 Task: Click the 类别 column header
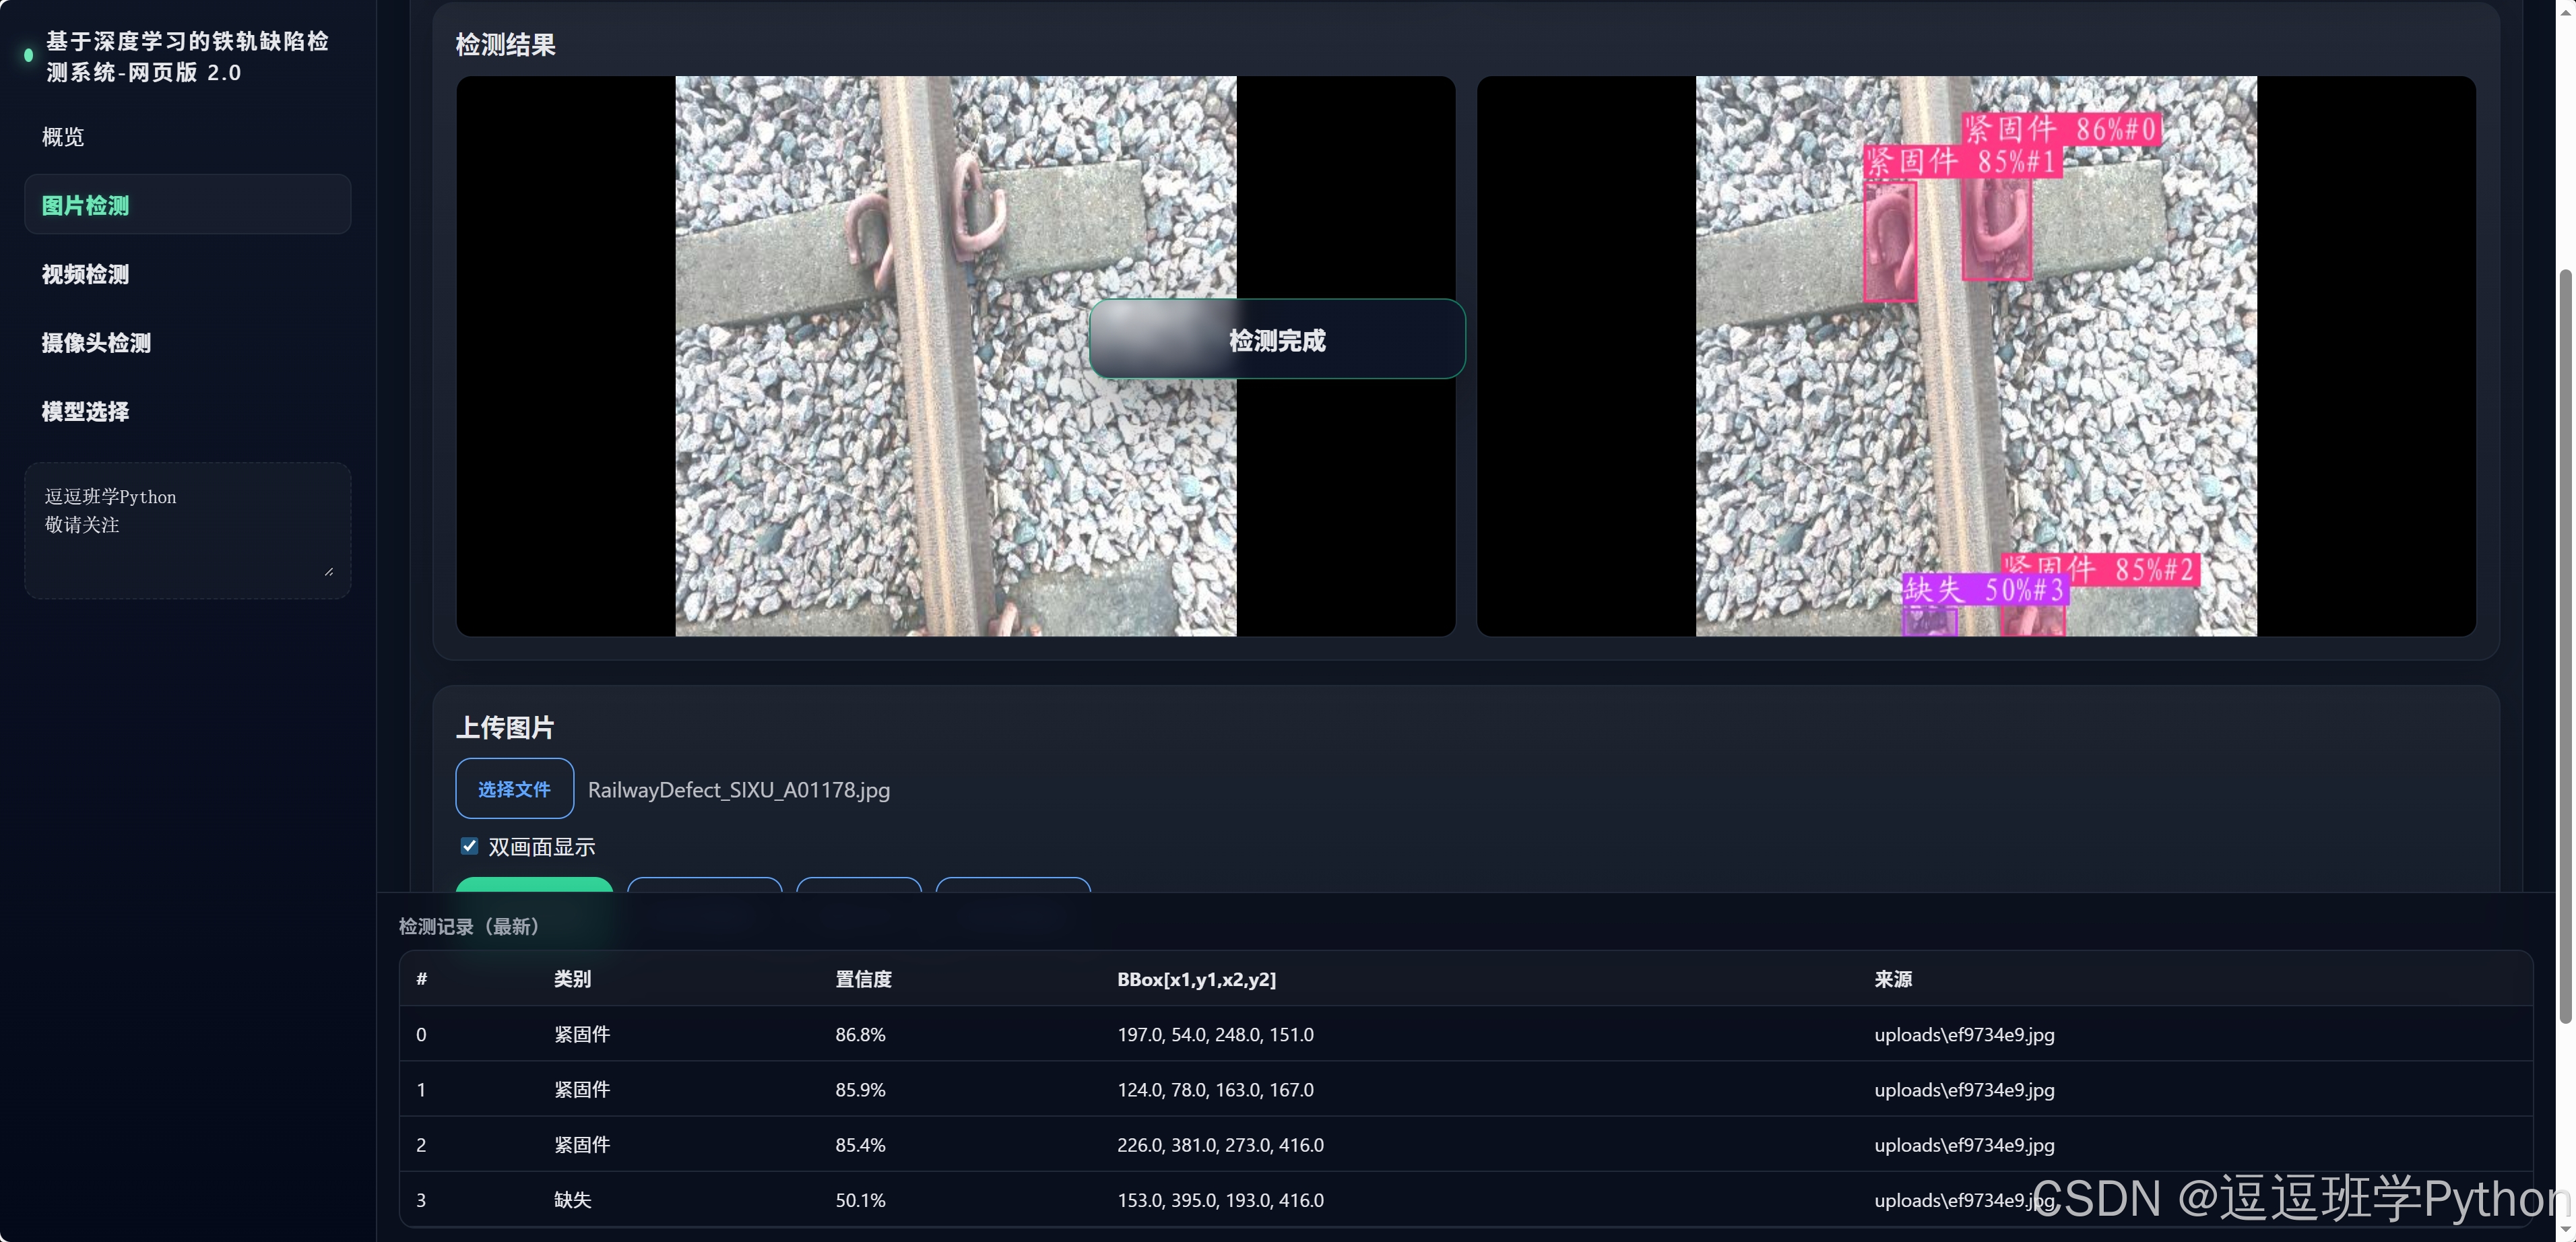[572, 979]
